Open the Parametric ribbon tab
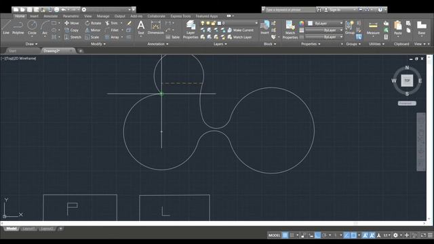 point(71,16)
